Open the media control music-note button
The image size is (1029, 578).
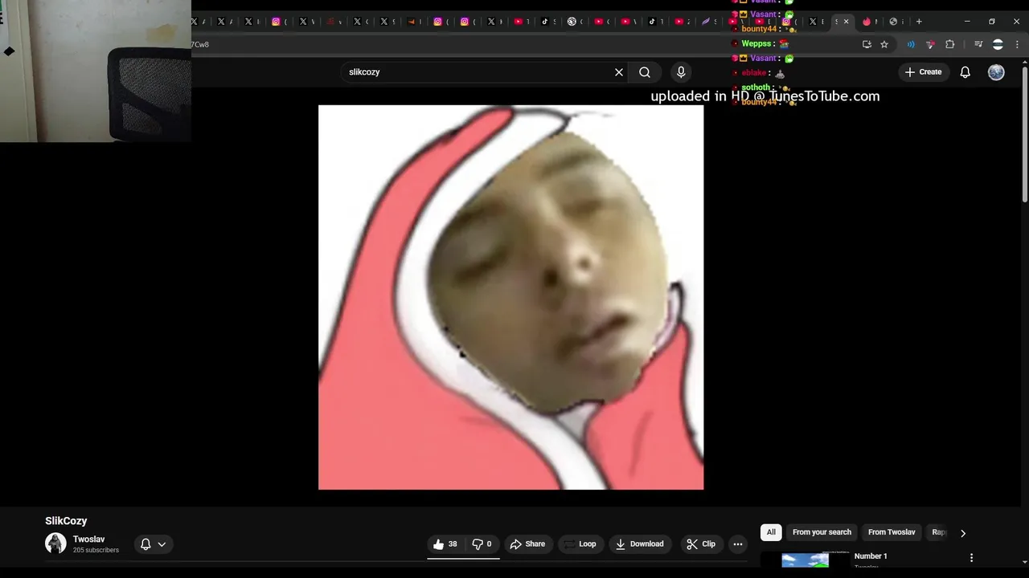(978, 44)
